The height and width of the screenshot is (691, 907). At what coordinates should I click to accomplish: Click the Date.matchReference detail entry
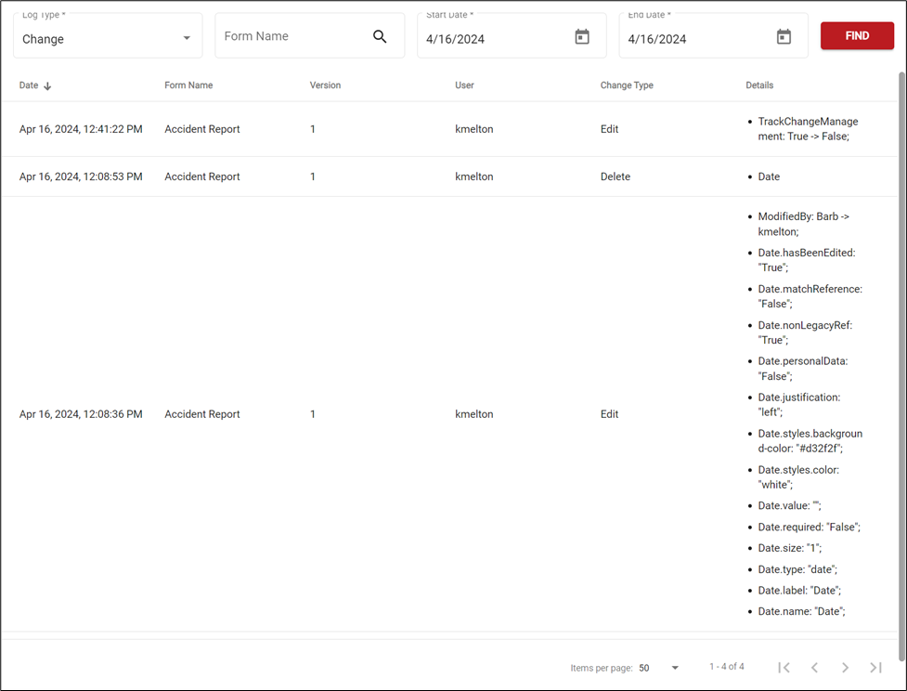pyautogui.click(x=810, y=296)
